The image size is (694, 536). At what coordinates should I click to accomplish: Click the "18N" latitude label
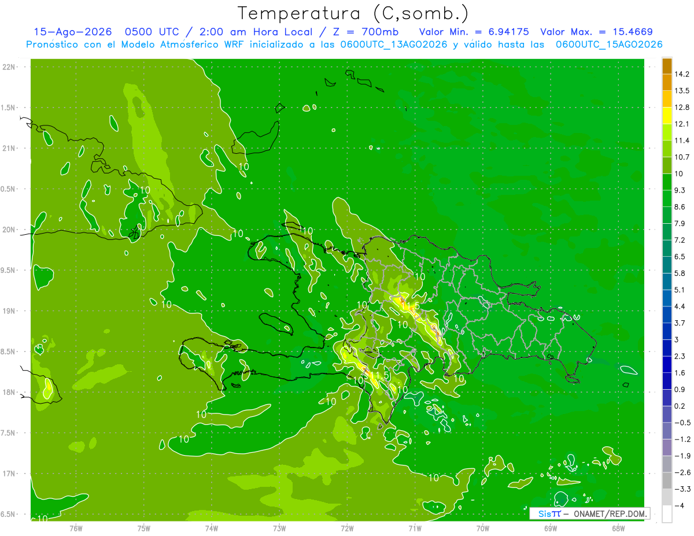[x=10, y=392]
